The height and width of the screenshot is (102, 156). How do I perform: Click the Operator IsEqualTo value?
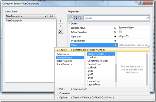(x=124, y=36)
